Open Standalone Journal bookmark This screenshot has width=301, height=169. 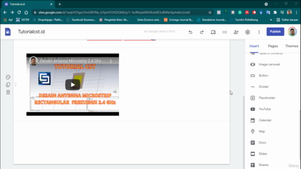(x=211, y=20)
